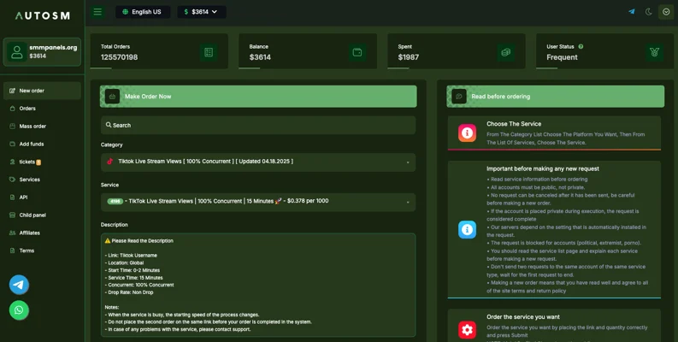Click the hamburger menu icon
678x342 pixels.
point(97,12)
